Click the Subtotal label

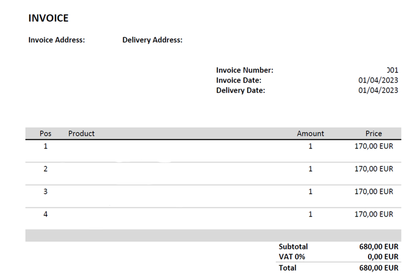coord(293,246)
